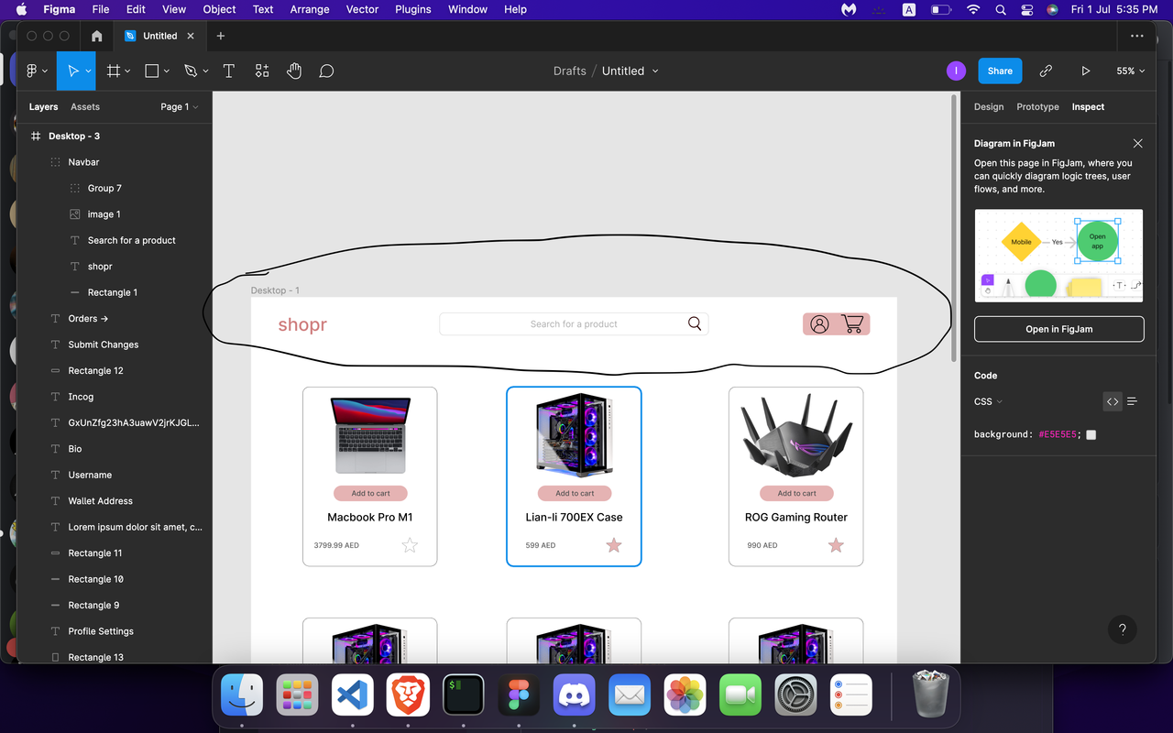Switch to the Prototype tab

(1037, 107)
